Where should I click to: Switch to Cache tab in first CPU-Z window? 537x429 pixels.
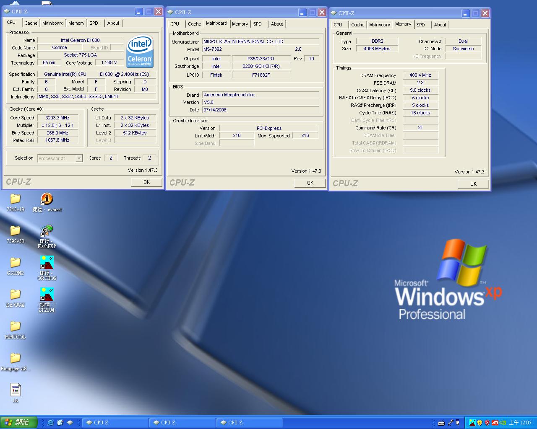[x=31, y=23]
